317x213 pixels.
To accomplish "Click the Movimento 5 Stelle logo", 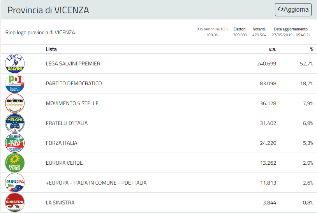I will coord(15,103).
